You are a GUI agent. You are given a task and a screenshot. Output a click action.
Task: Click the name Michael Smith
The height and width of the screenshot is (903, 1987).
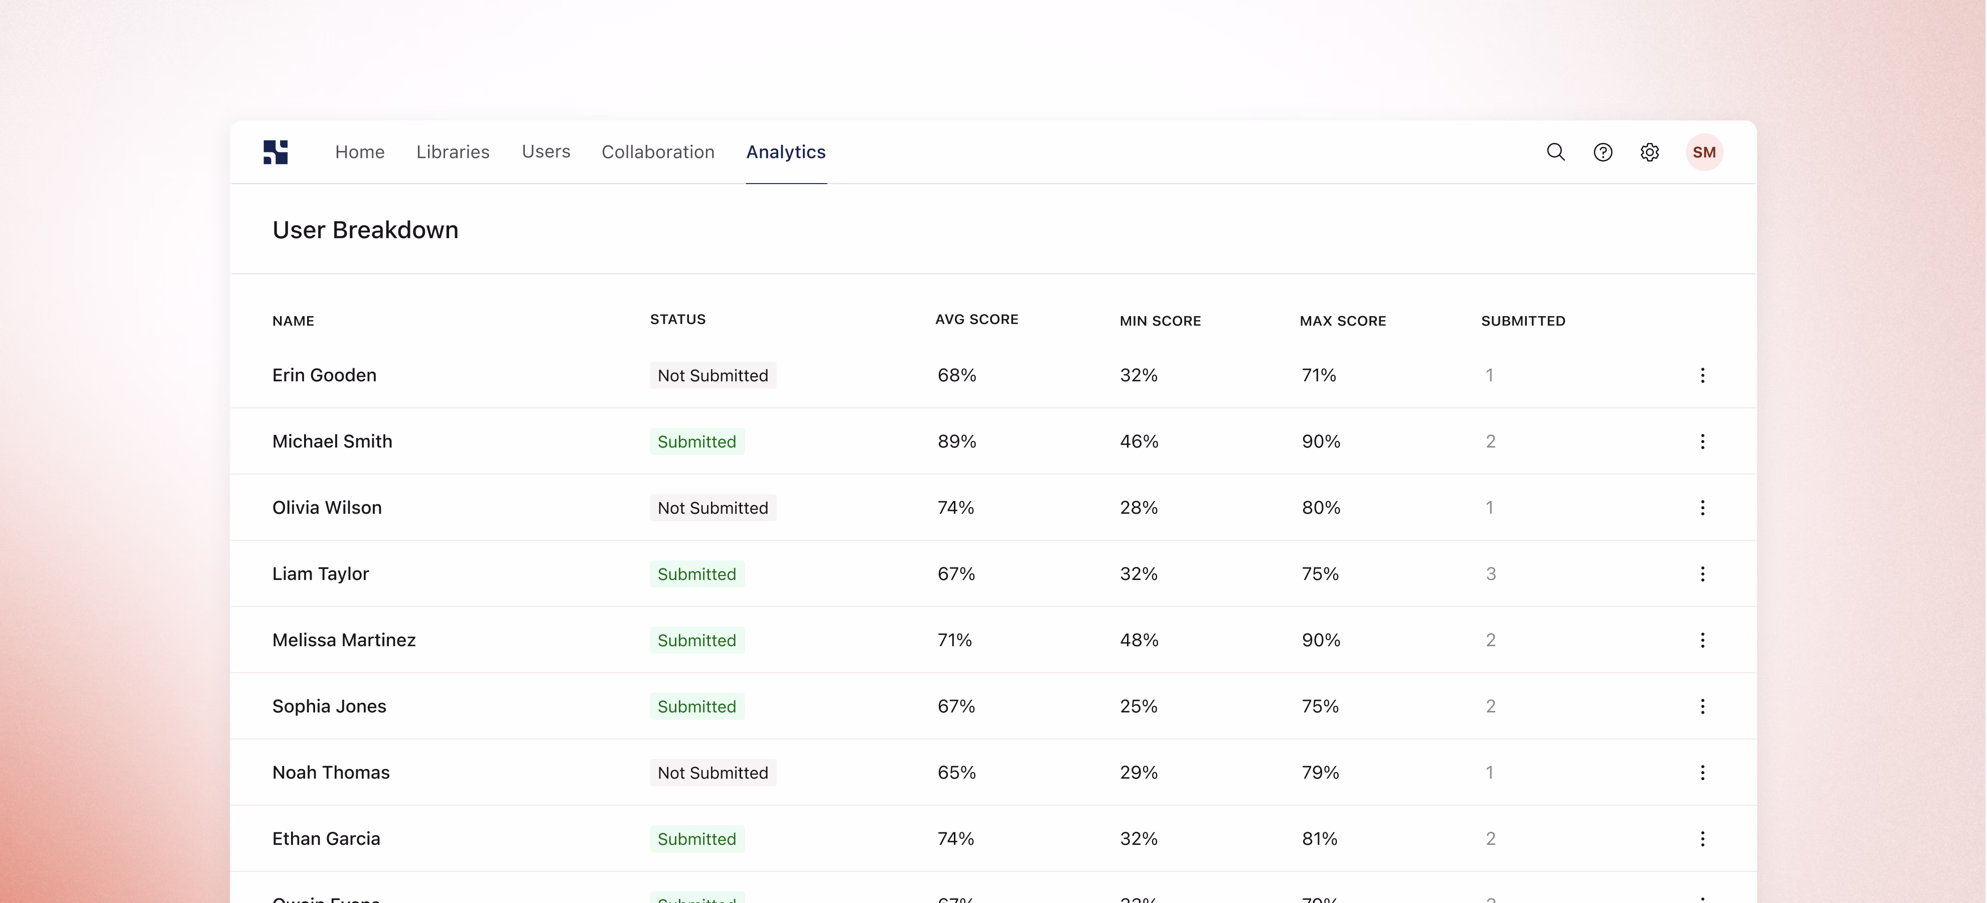click(333, 442)
